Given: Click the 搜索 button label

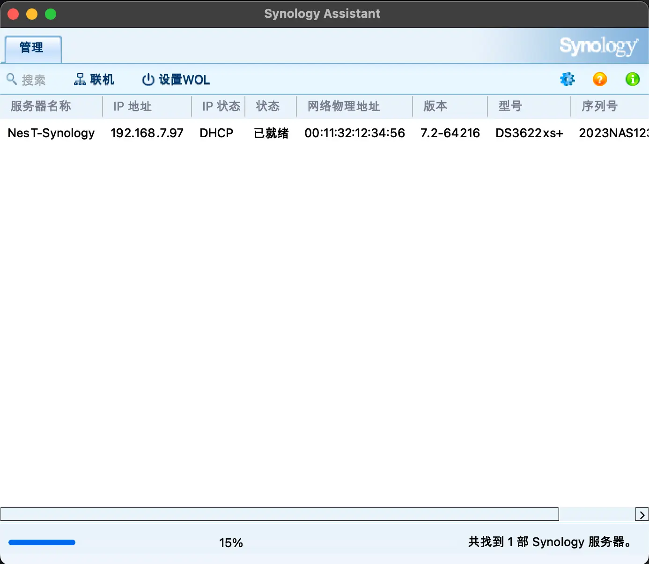Looking at the screenshot, I should click(34, 80).
